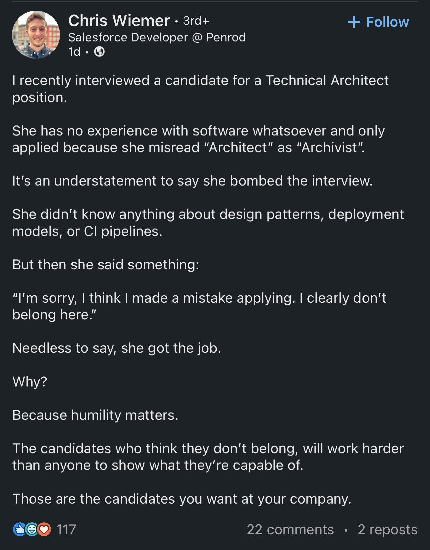Screen dimensions: 430x550
Task: Open Chris Wiemer's profile photo
Action: click(x=36, y=35)
